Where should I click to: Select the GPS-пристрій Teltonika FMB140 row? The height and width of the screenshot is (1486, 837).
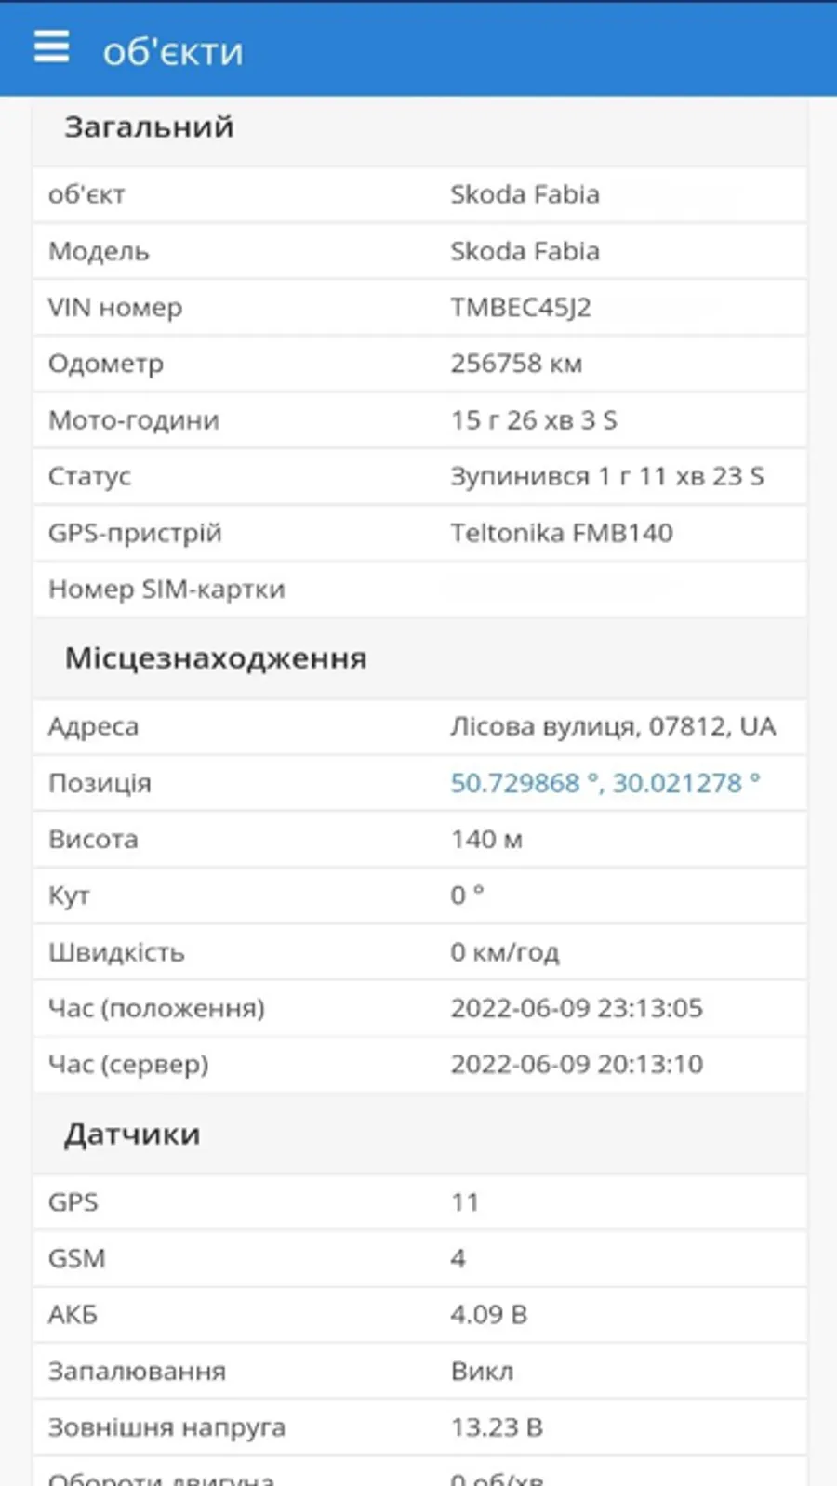pyautogui.click(x=418, y=533)
